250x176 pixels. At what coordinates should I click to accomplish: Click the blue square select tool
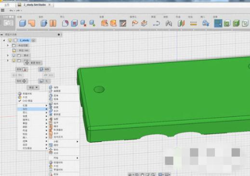(218, 23)
